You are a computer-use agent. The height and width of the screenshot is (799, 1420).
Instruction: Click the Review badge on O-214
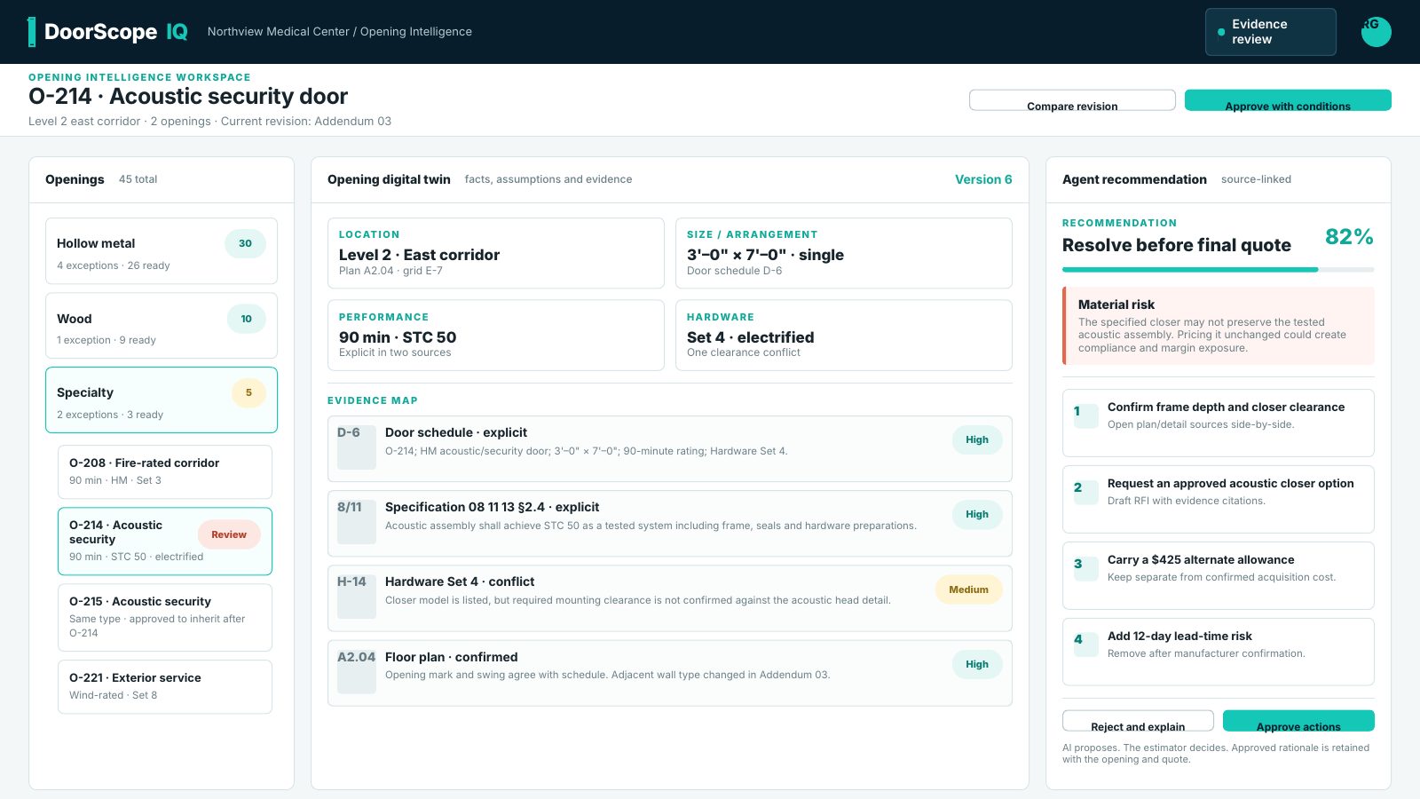click(229, 534)
